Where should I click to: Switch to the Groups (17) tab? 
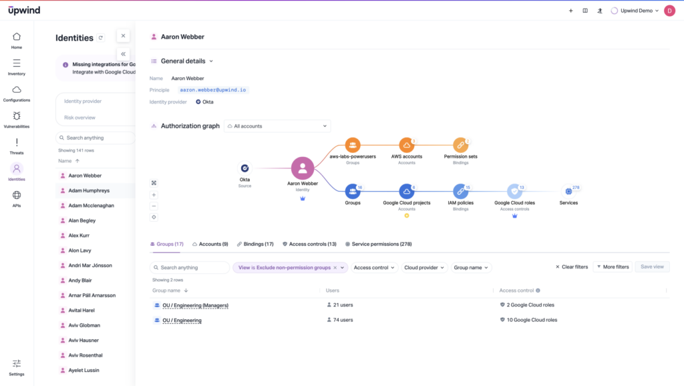[x=166, y=244]
